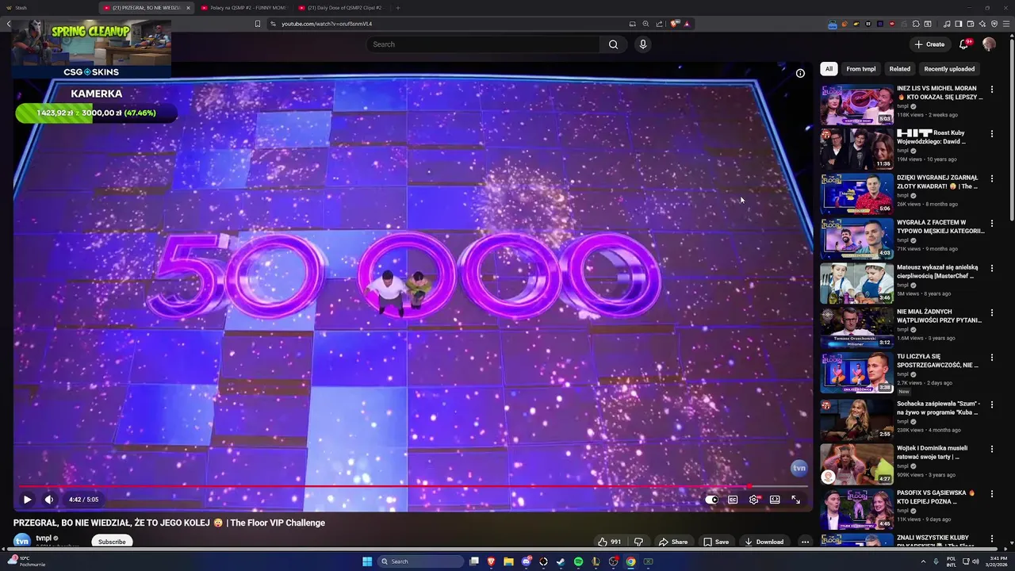This screenshot has width=1015, height=571.
Task: Play the paused video
Action: [27, 500]
